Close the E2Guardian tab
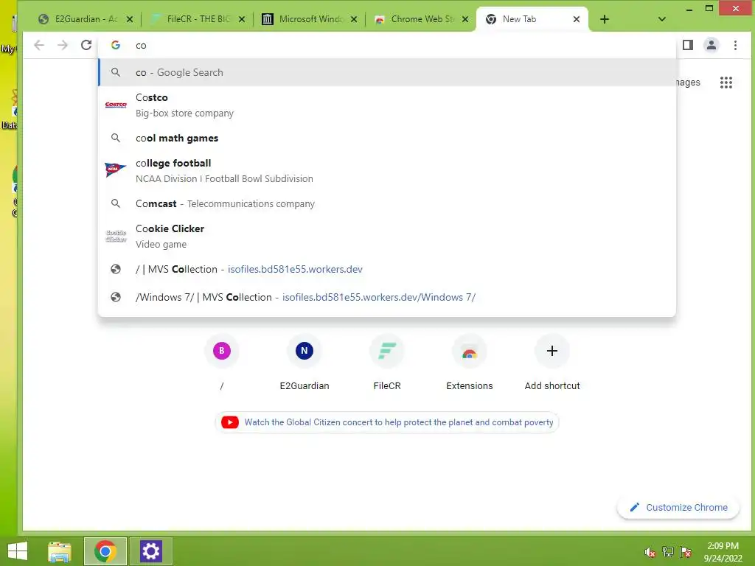The image size is (755, 566). [x=130, y=19]
